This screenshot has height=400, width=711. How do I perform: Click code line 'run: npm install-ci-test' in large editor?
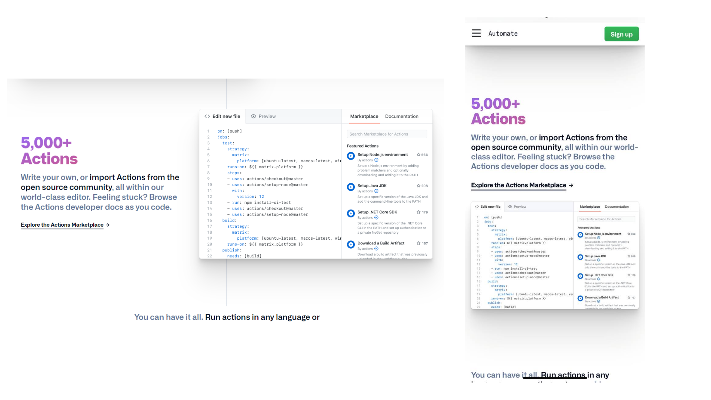click(x=259, y=203)
